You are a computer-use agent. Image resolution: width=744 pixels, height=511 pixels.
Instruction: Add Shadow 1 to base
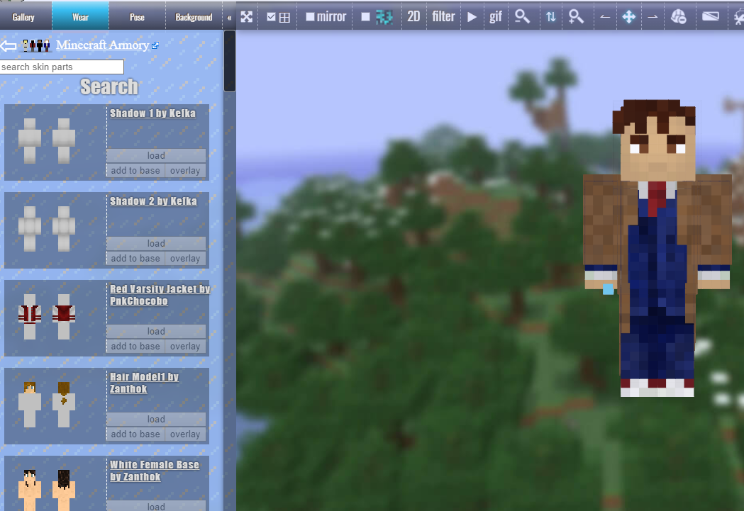pos(135,171)
